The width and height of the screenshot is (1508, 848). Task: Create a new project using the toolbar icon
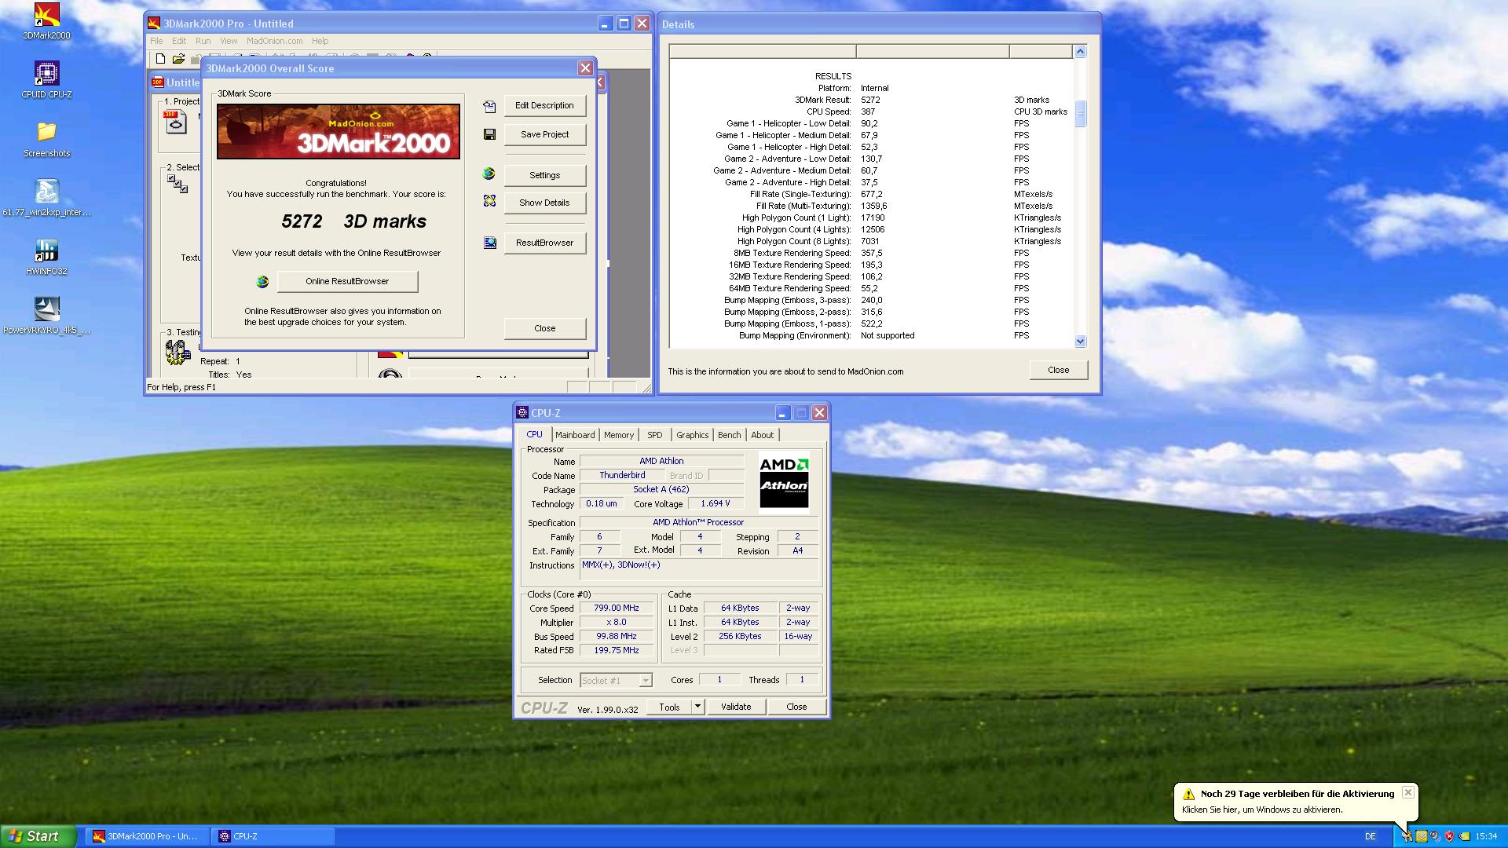click(159, 58)
